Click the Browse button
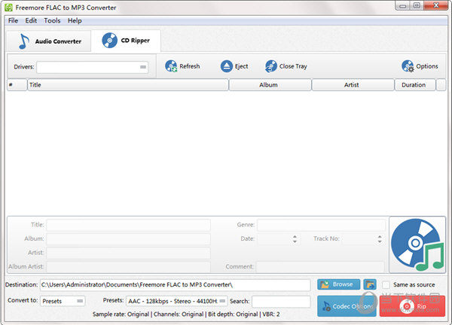 [339, 284]
